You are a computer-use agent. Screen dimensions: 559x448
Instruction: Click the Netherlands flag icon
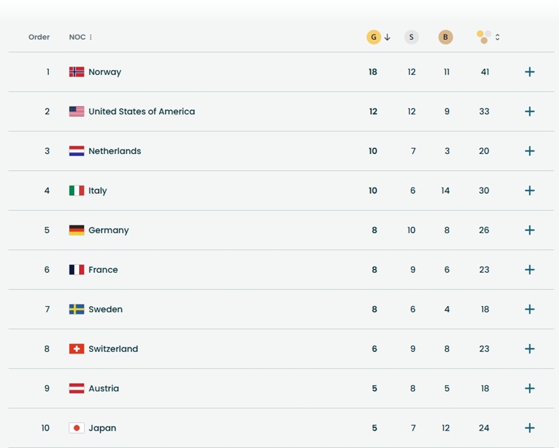76,151
